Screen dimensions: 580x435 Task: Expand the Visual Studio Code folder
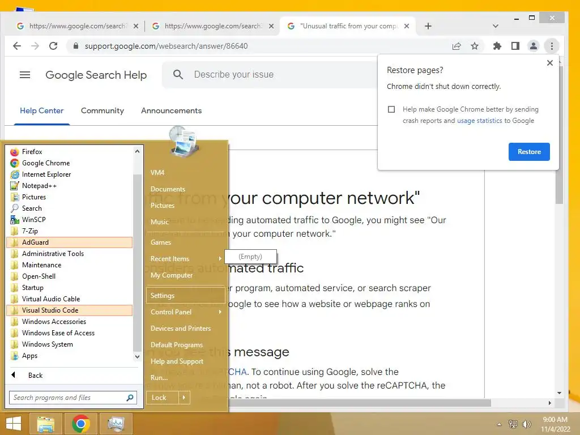point(70,310)
